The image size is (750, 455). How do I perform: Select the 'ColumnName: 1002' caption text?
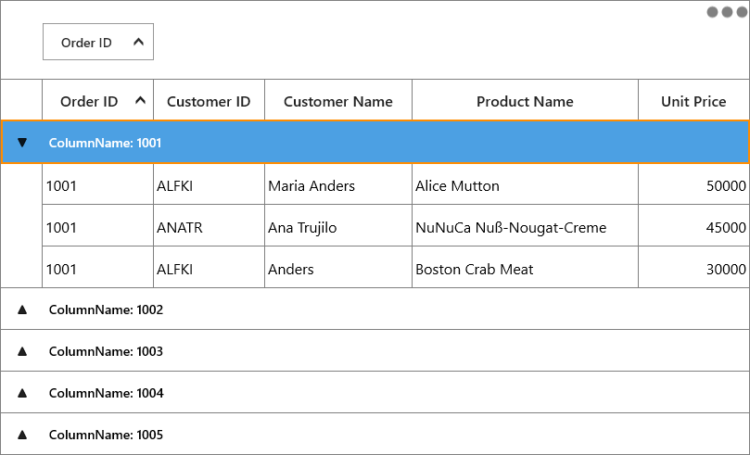coord(106,310)
